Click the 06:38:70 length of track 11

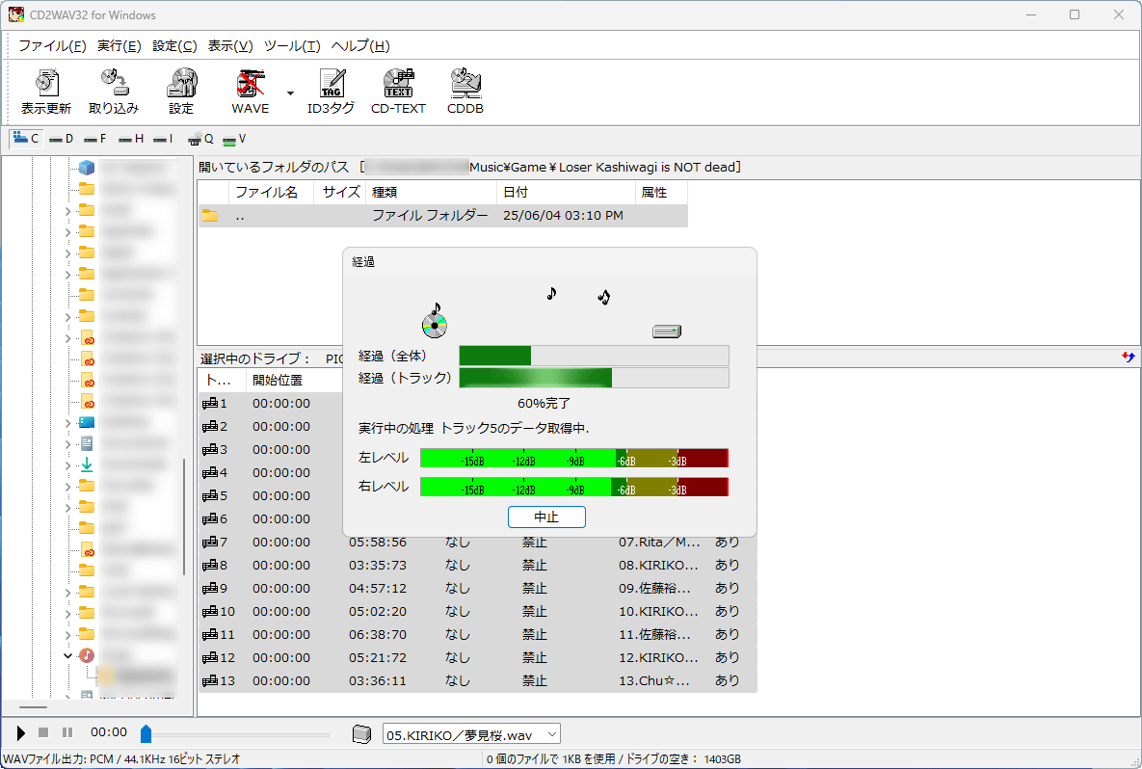(377, 635)
